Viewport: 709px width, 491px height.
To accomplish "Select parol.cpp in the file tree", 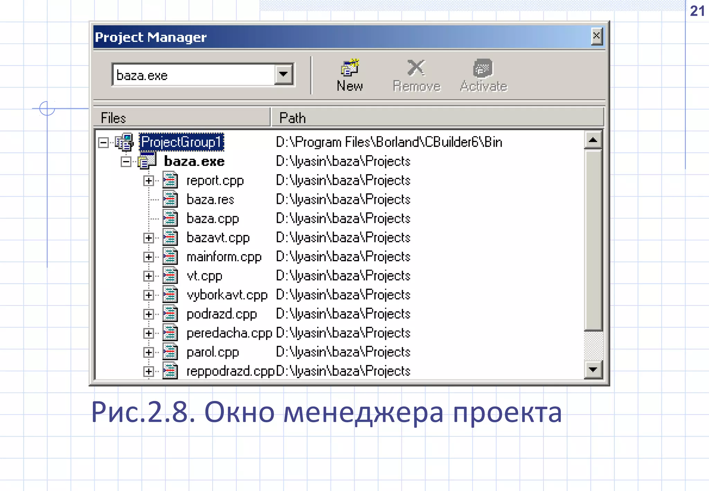I will coord(213,352).
